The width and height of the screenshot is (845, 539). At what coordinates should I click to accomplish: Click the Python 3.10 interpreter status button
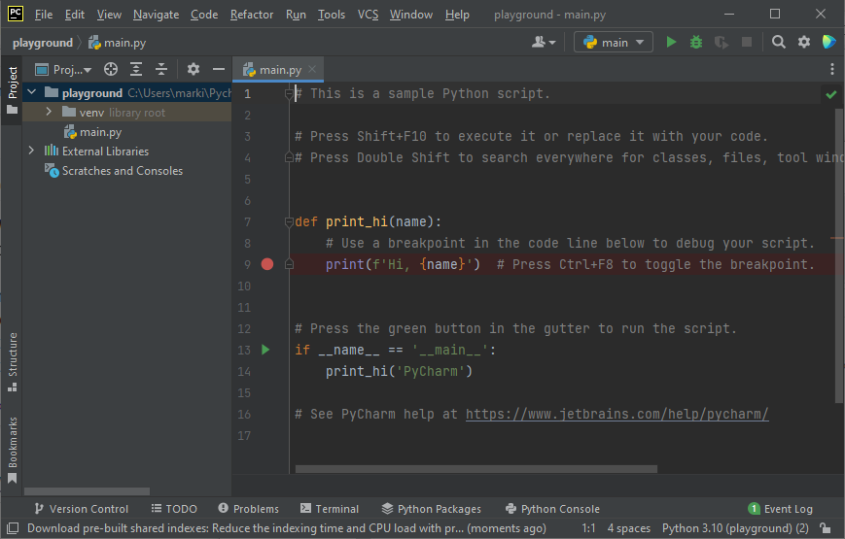coord(734,528)
